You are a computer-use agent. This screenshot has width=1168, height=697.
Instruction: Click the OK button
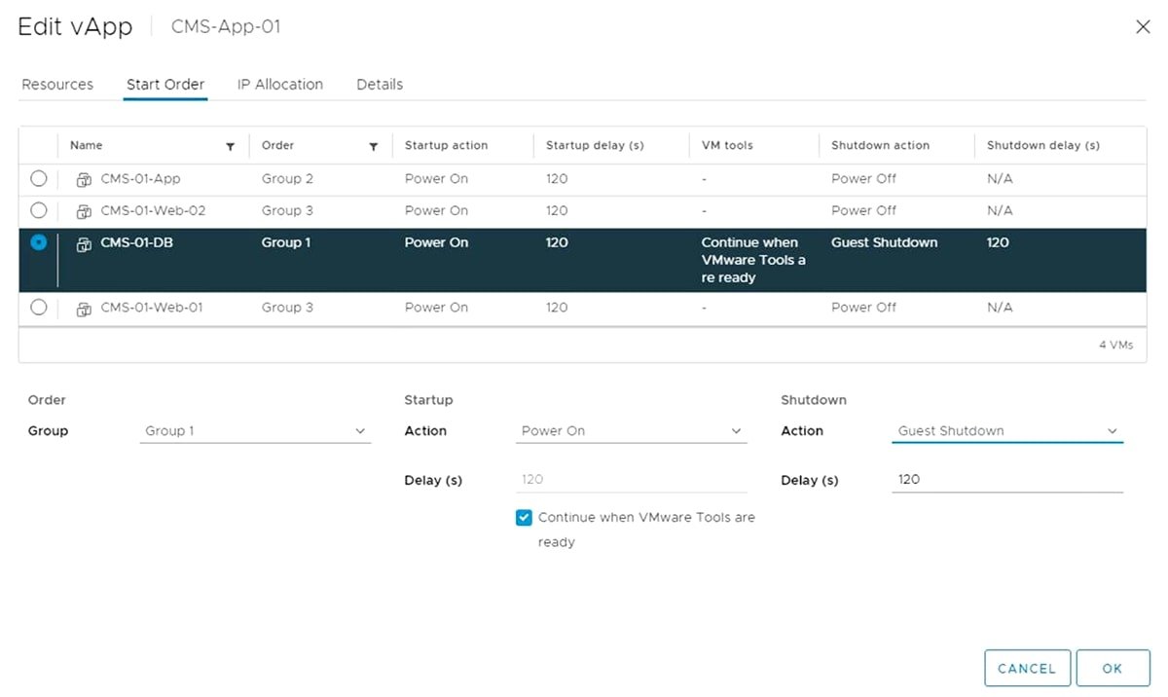click(1113, 668)
